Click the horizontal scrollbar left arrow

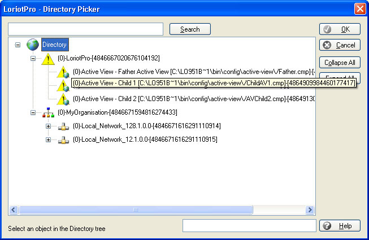(14, 210)
